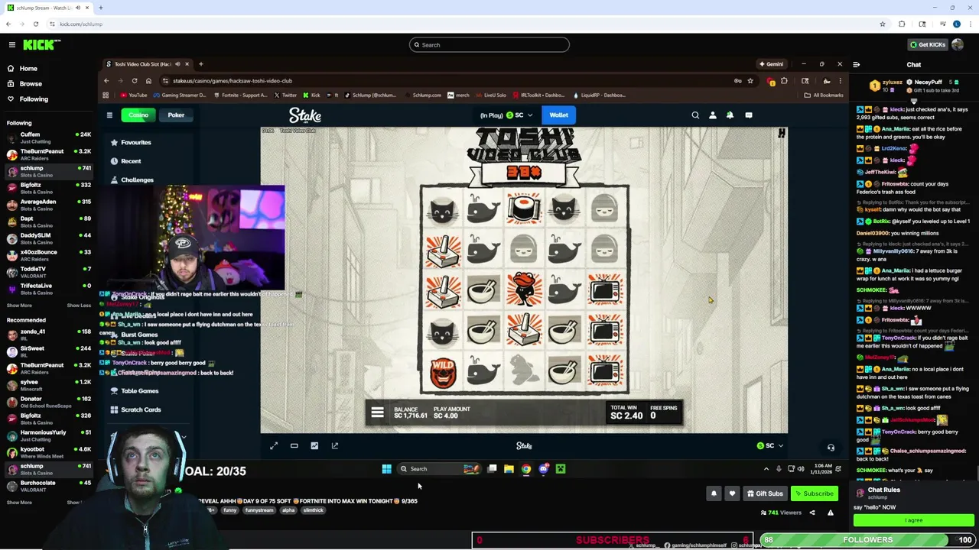This screenshot has height=550, width=979.
Task: Reload the Stake page
Action: pos(135,81)
